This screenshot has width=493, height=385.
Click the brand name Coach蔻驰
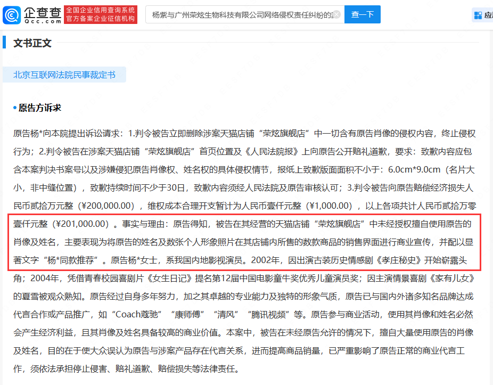pyautogui.click(x=137, y=315)
